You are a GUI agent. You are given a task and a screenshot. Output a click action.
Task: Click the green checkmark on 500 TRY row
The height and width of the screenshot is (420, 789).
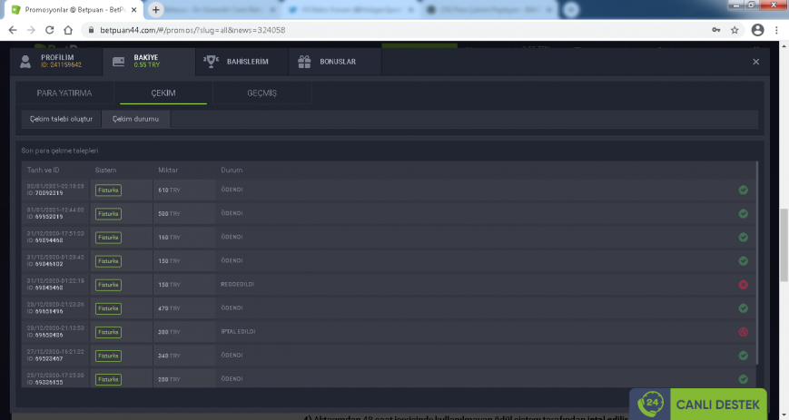coord(744,214)
